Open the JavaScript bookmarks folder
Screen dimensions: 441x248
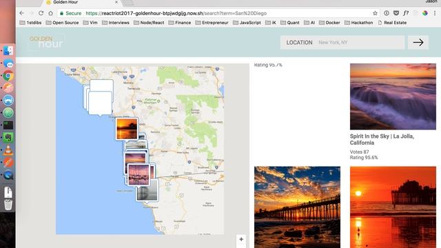click(x=247, y=23)
